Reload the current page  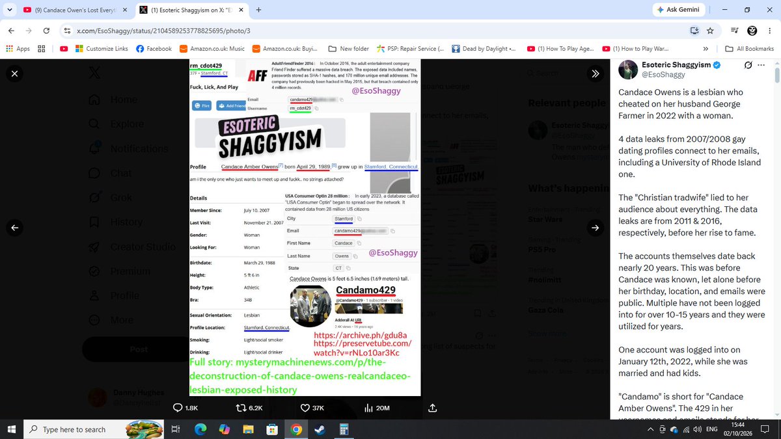[46, 31]
